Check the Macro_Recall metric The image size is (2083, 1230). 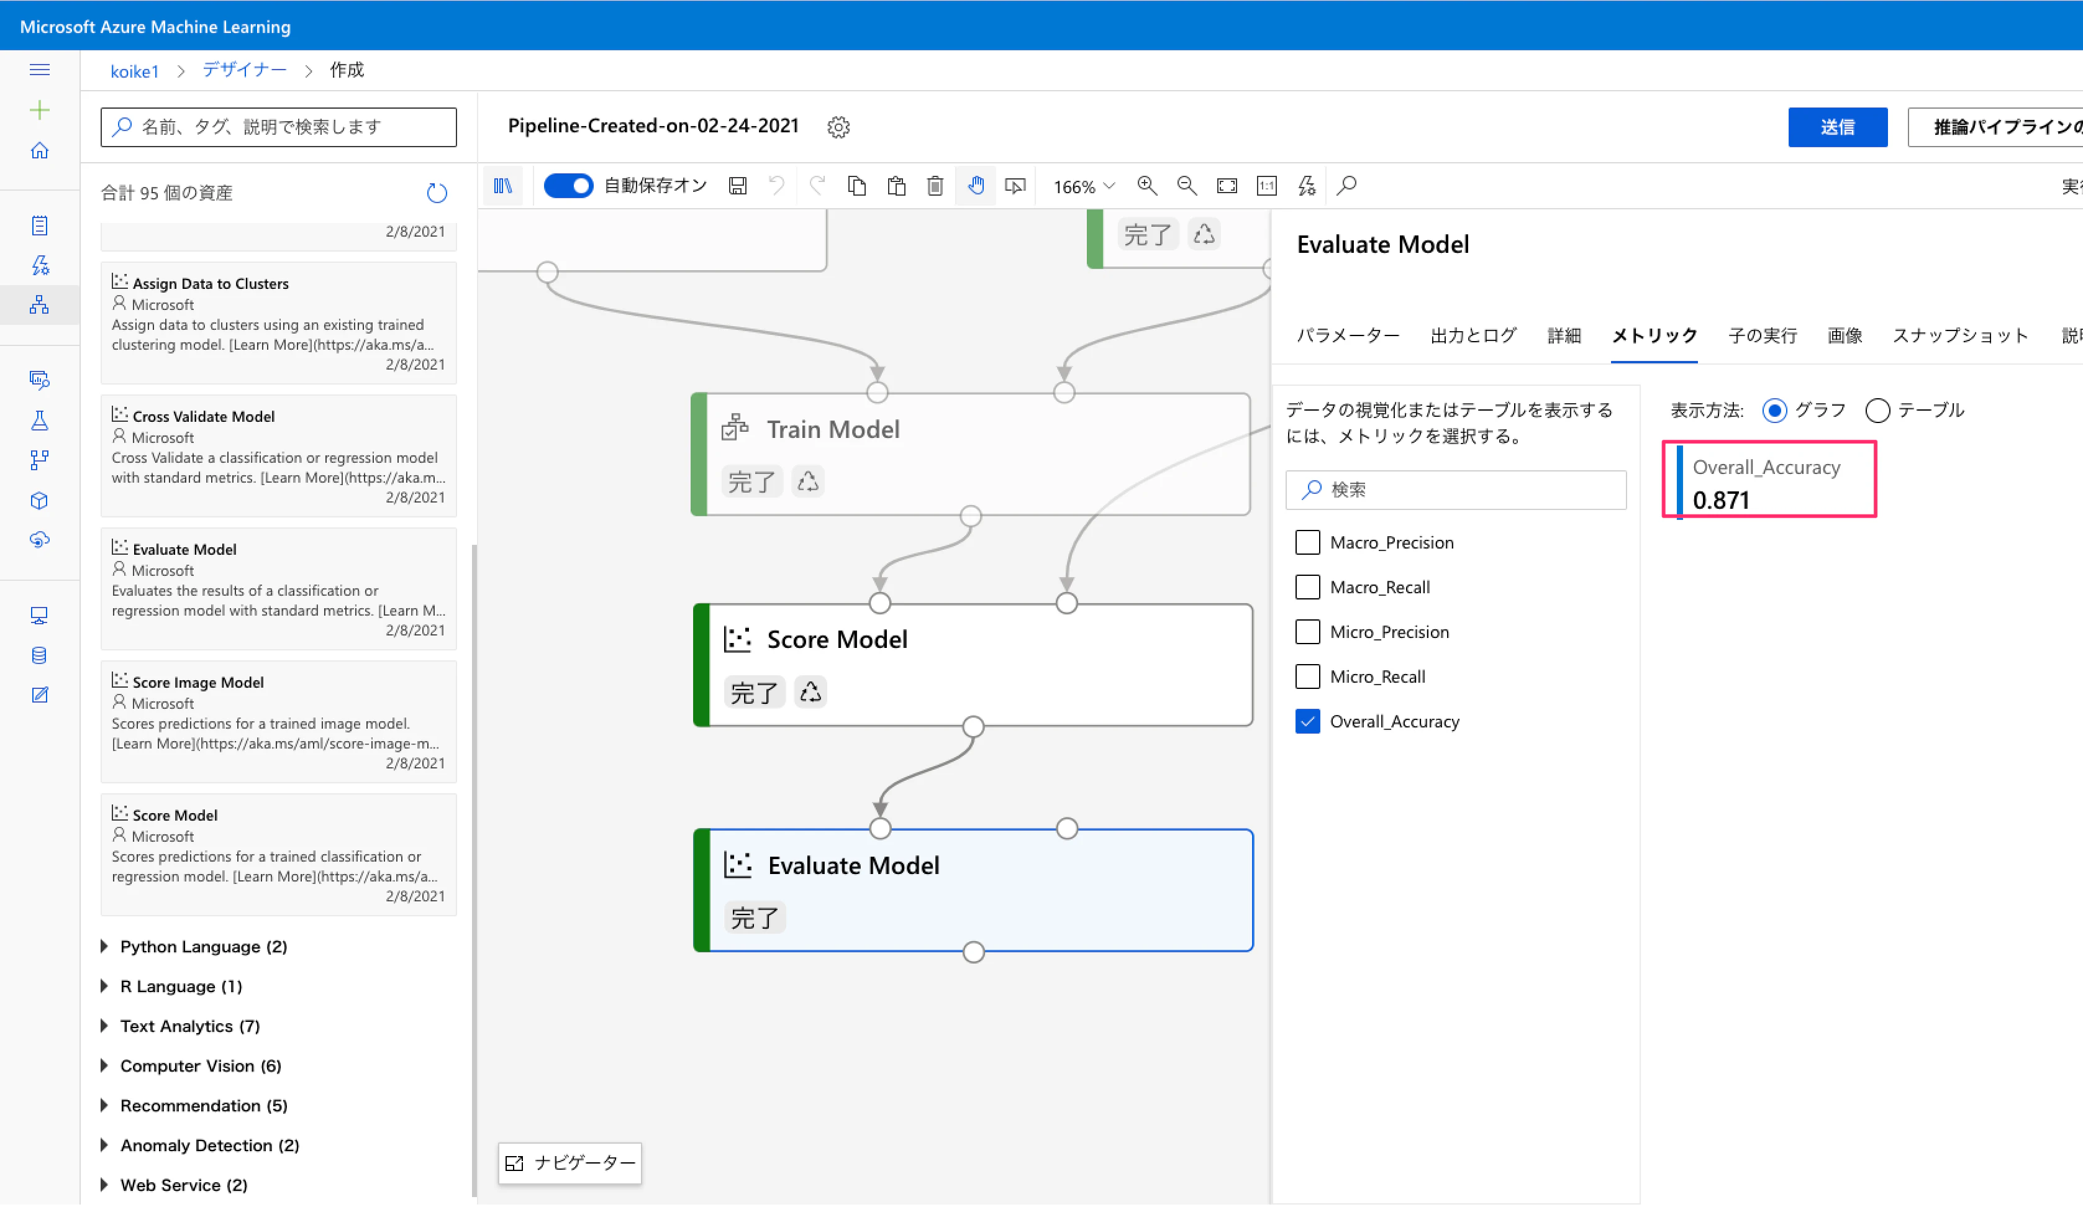point(1307,587)
